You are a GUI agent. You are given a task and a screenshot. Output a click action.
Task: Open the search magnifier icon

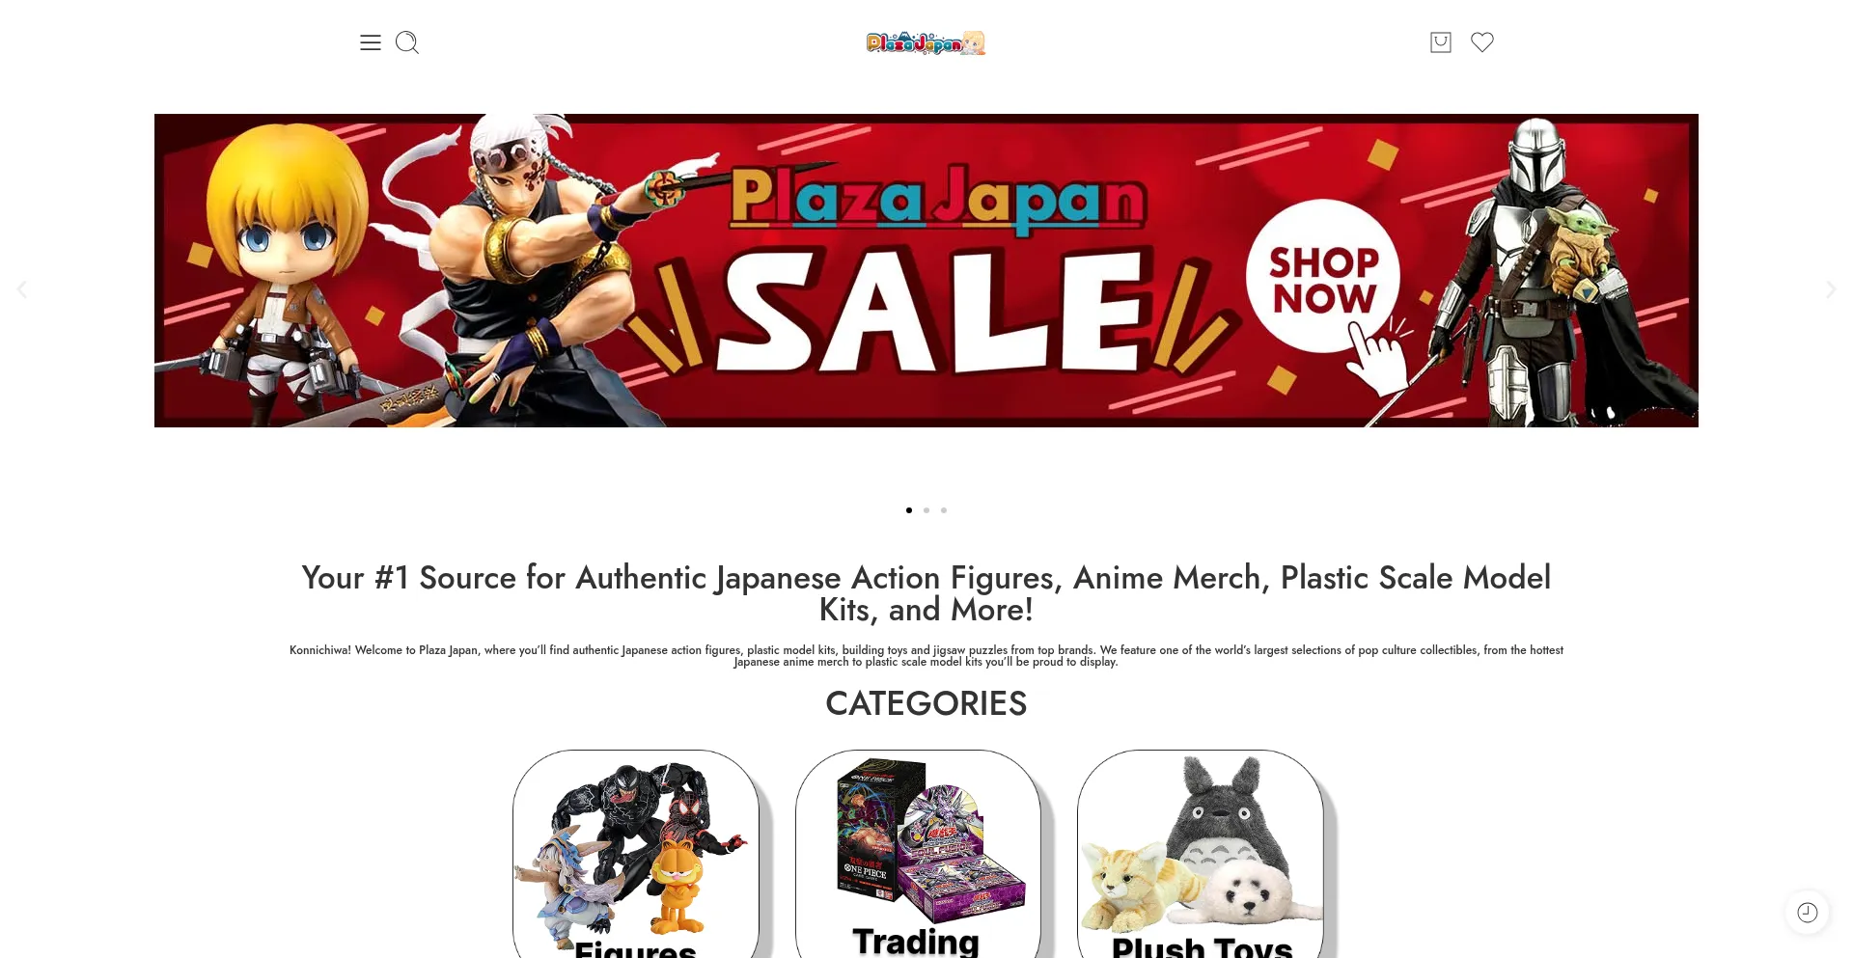407,42
